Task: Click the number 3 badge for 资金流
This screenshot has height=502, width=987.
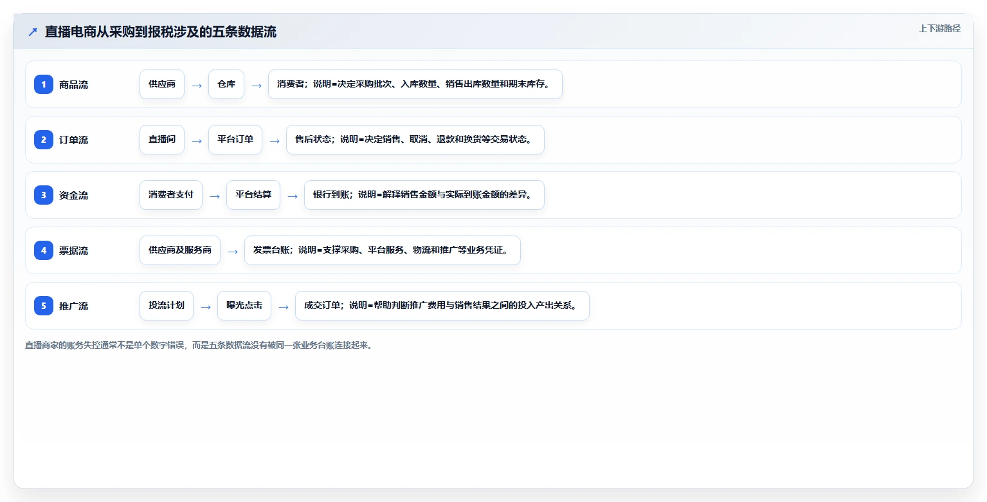Action: (x=44, y=195)
